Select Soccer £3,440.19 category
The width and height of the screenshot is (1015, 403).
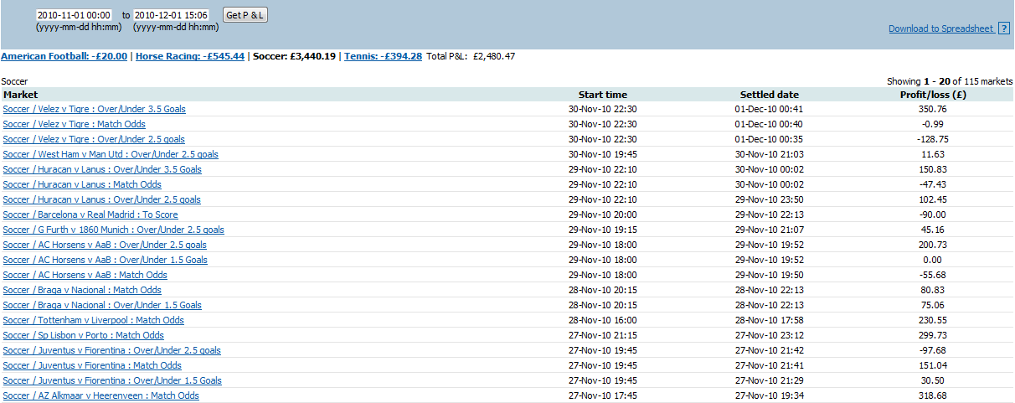pos(294,56)
